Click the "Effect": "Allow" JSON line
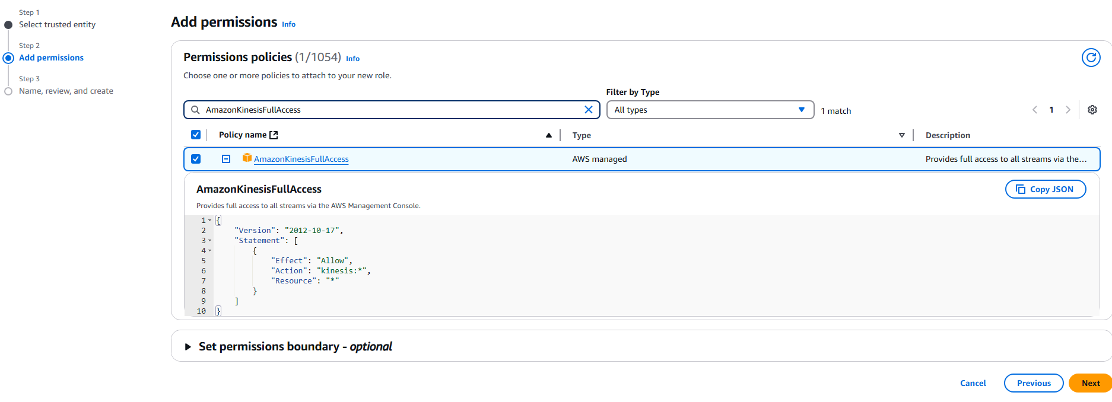 coord(312,261)
